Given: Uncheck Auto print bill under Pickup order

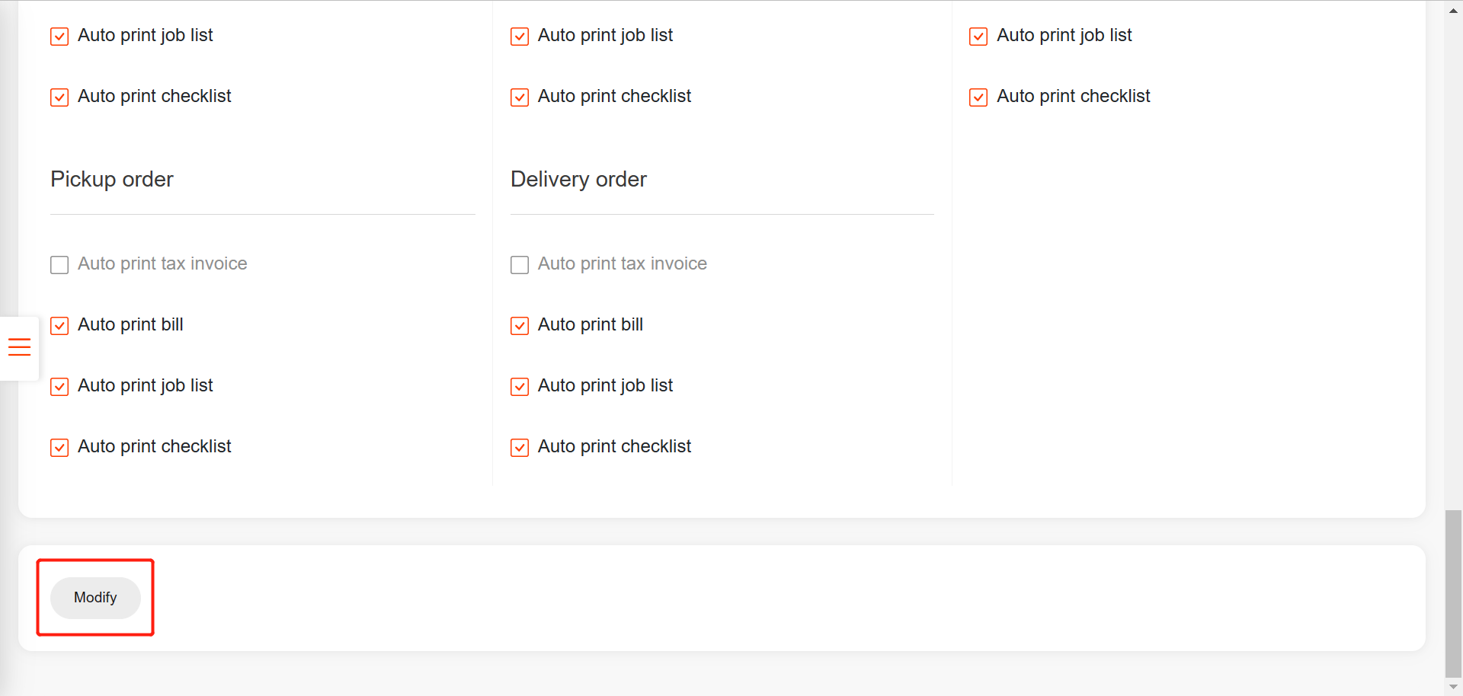Looking at the screenshot, I should (x=59, y=325).
